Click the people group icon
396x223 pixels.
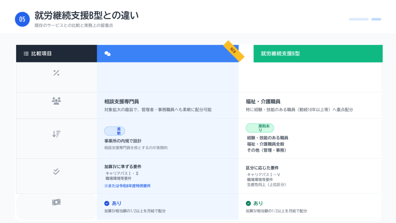coord(56,101)
